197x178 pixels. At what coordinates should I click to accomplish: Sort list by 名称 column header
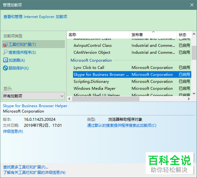[98, 35]
